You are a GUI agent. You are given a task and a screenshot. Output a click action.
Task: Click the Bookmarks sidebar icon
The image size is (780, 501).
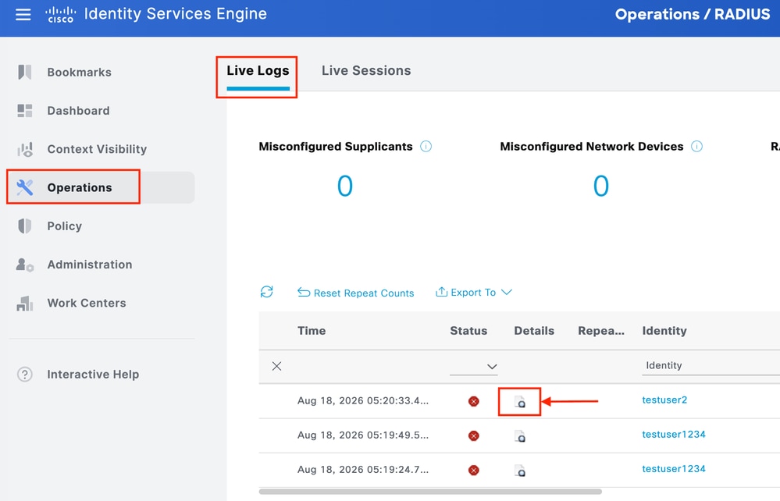click(x=24, y=72)
